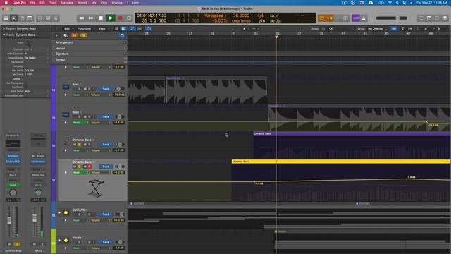The width and height of the screenshot is (451, 254).
Task: Toggle the Inspector panel
Action: [x=14, y=18]
